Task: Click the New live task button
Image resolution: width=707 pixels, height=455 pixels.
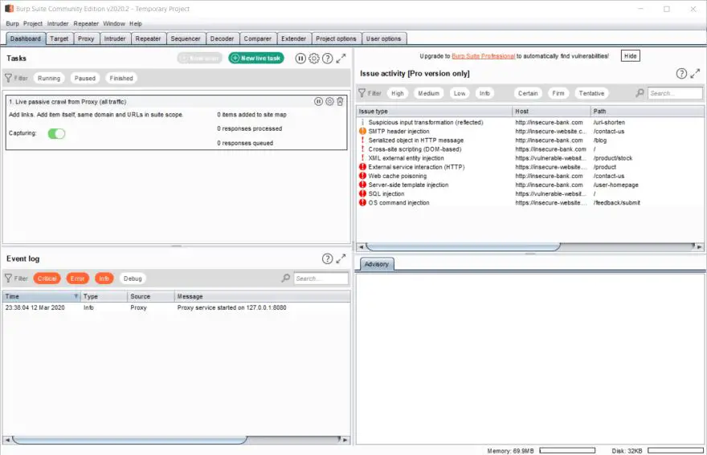Action: point(256,59)
